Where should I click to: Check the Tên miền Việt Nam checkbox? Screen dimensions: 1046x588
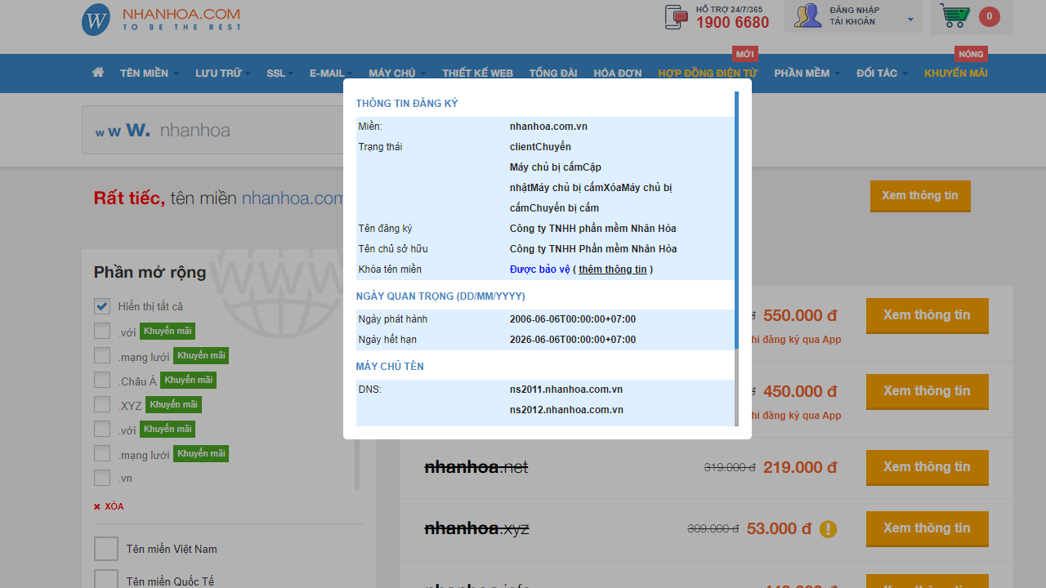(x=106, y=549)
